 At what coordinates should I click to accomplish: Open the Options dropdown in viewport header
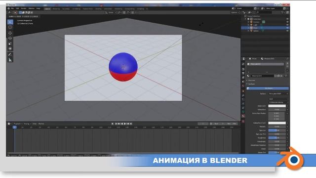point(235,12)
